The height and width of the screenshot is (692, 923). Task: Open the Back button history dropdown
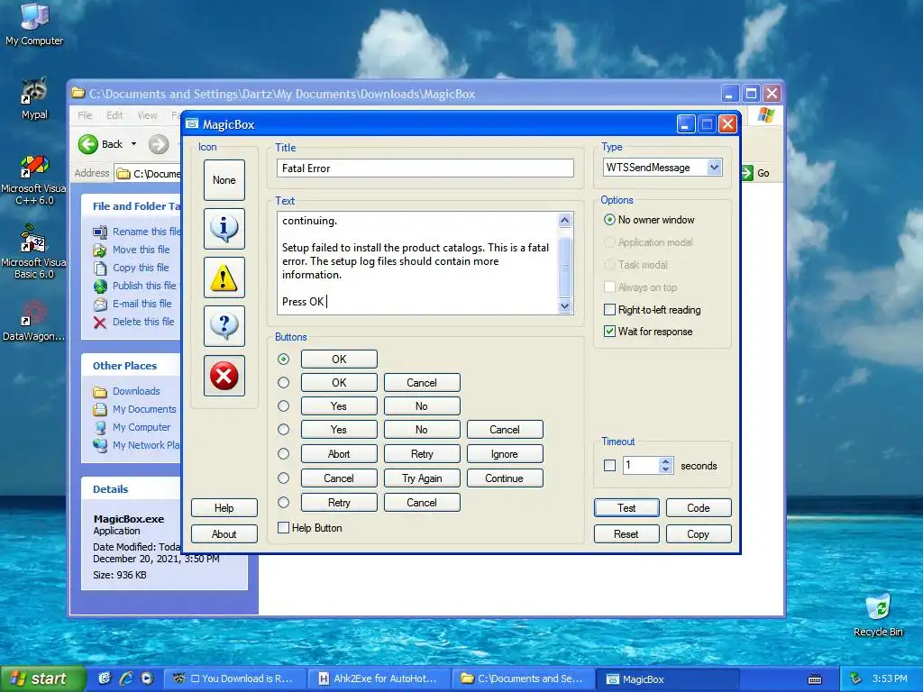(133, 144)
